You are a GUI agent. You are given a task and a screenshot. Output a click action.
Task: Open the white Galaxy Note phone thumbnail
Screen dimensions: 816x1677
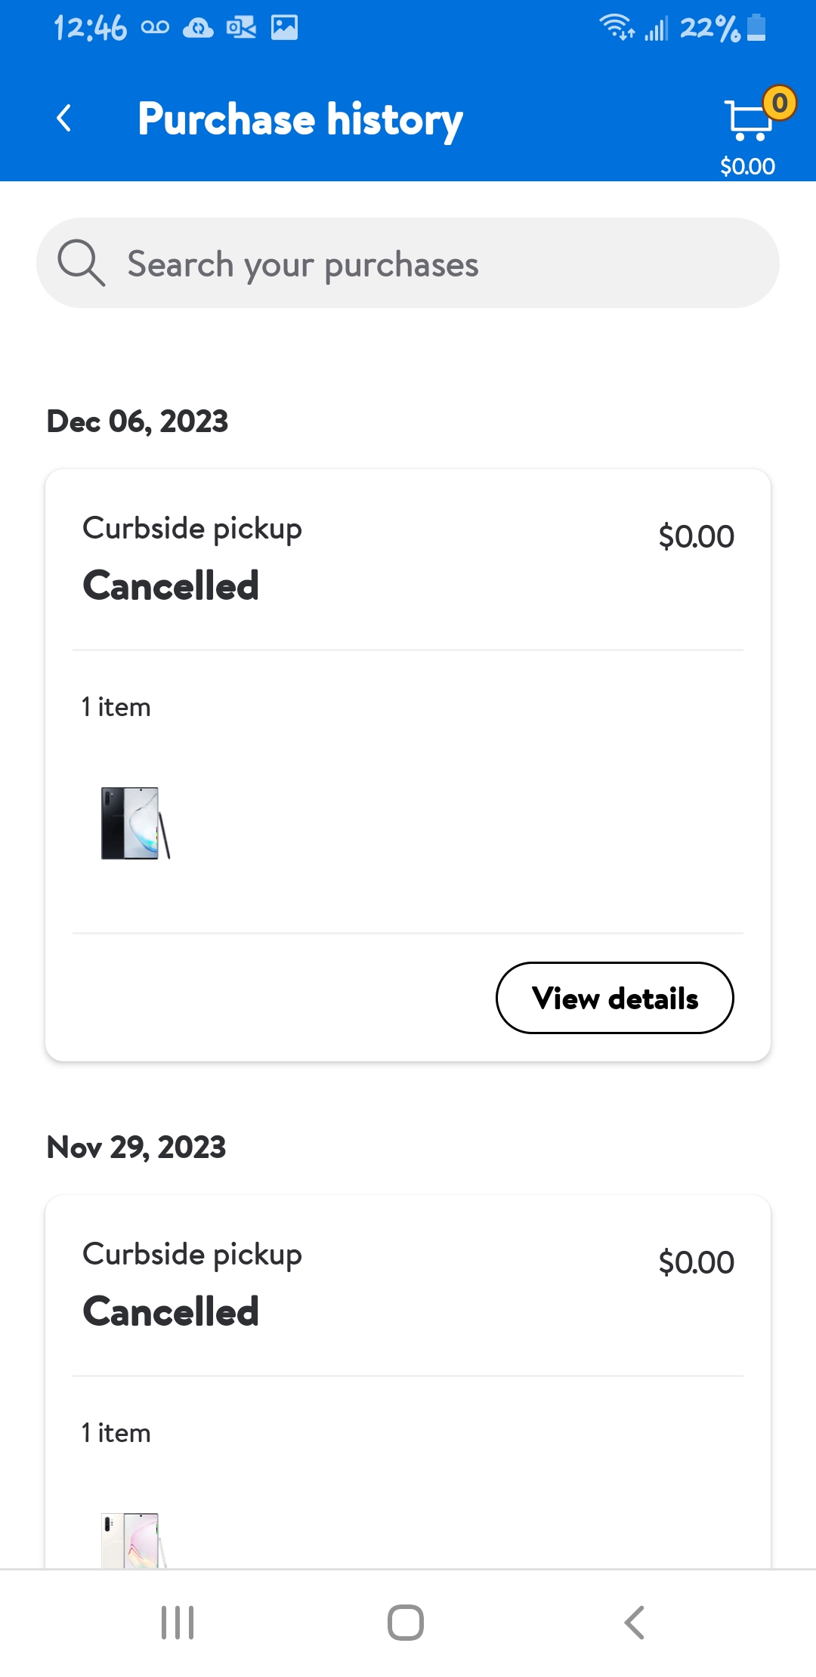(x=133, y=1540)
